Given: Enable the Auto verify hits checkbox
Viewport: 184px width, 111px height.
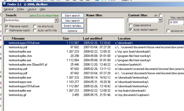Looking at the screenshot, I should [35, 30].
